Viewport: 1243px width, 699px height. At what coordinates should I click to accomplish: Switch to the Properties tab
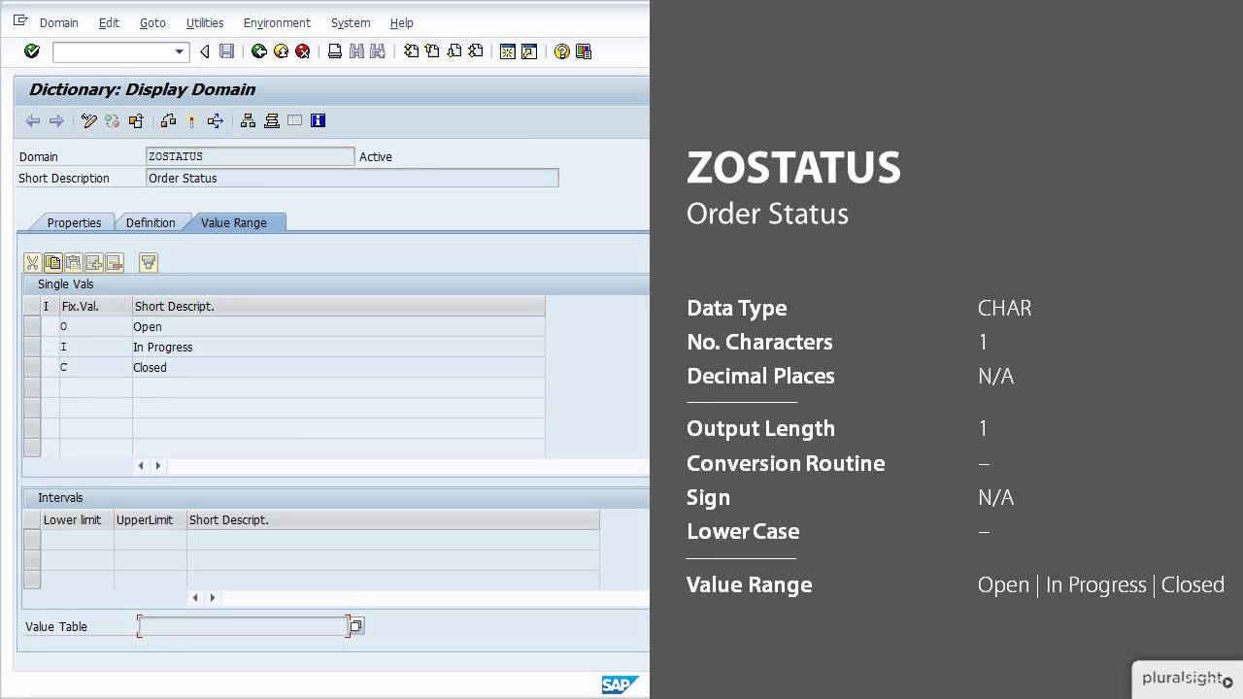point(74,222)
